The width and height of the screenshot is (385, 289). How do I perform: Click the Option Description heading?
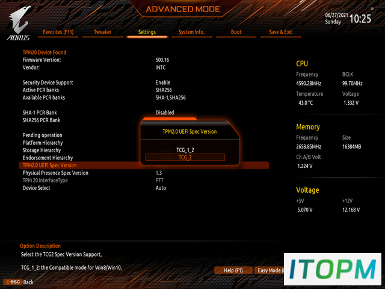click(x=40, y=246)
